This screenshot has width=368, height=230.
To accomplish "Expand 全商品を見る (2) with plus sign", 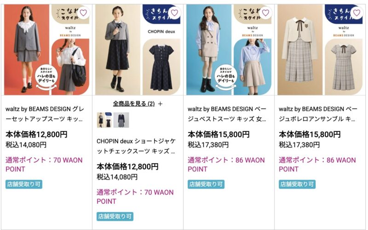I will pos(160,104).
